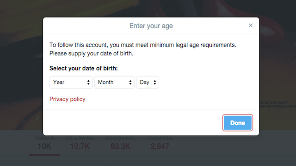
Task: Open the Privacy policy link
Action: (68, 99)
